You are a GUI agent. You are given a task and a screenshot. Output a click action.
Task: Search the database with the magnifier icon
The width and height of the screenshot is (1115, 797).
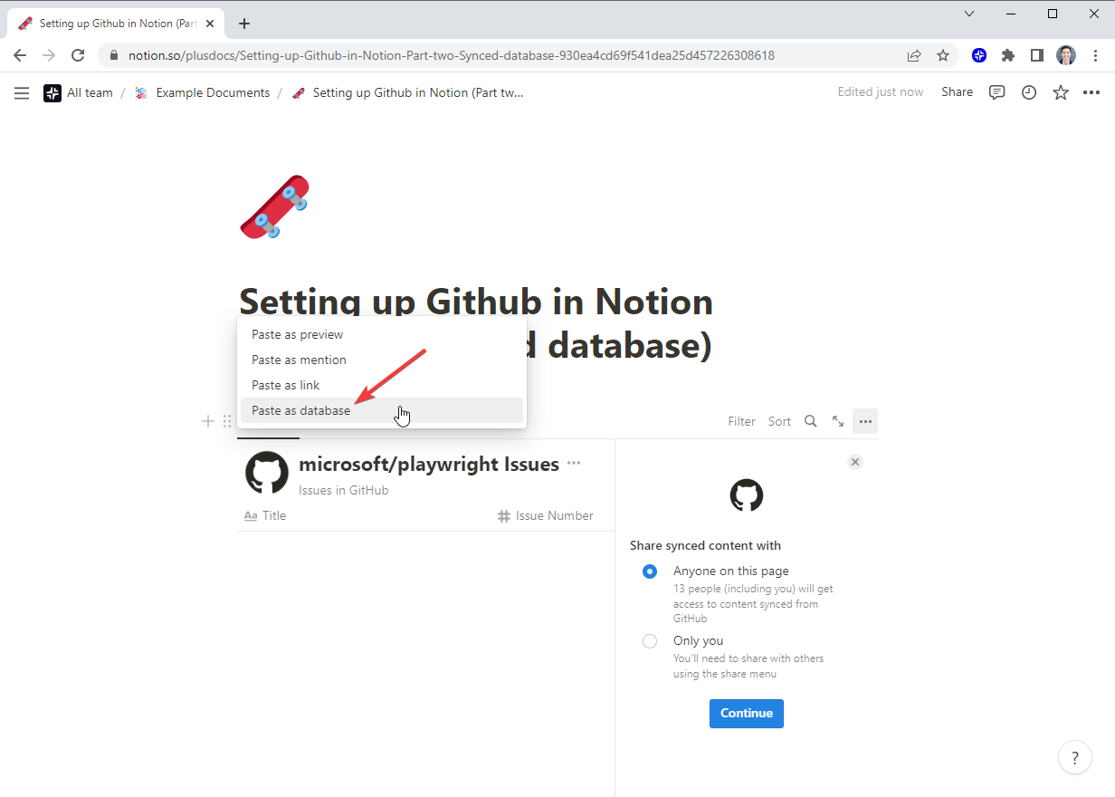click(x=811, y=421)
